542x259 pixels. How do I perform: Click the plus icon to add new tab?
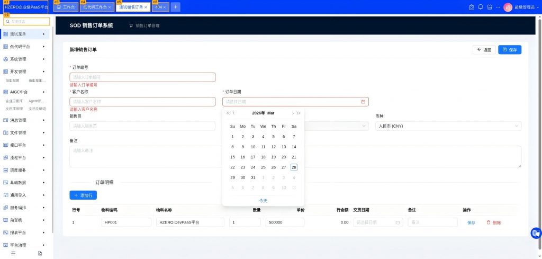click(x=176, y=7)
